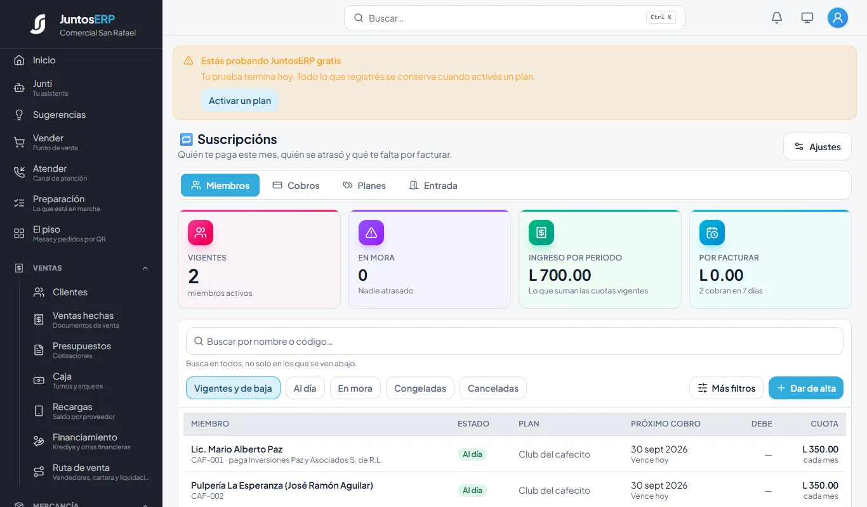
Task: Click the monitor display icon in header
Action: (807, 18)
